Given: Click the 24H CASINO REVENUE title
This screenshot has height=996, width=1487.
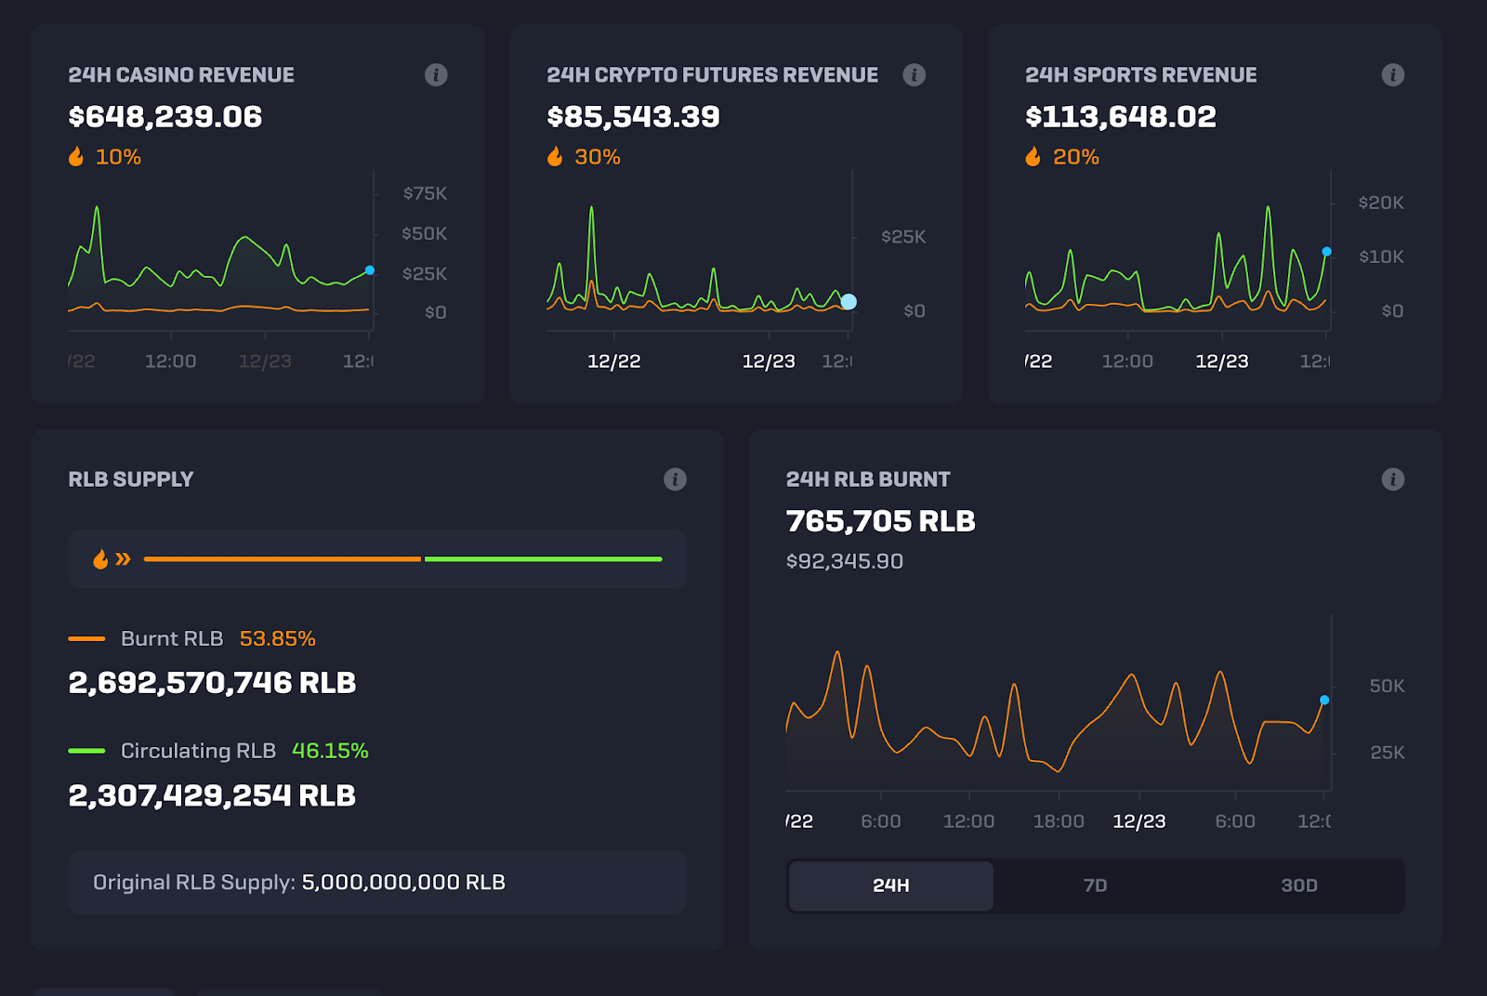Looking at the screenshot, I should tap(181, 74).
